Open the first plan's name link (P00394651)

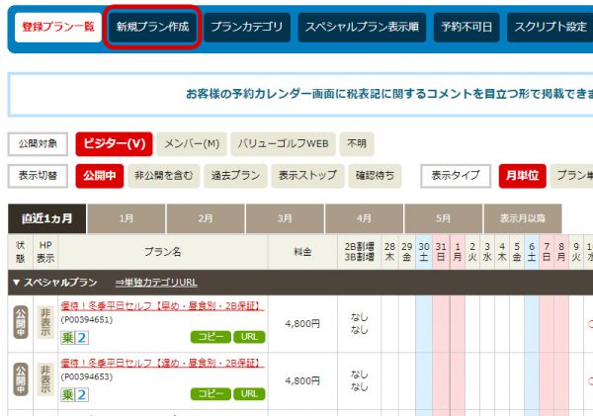tap(161, 307)
